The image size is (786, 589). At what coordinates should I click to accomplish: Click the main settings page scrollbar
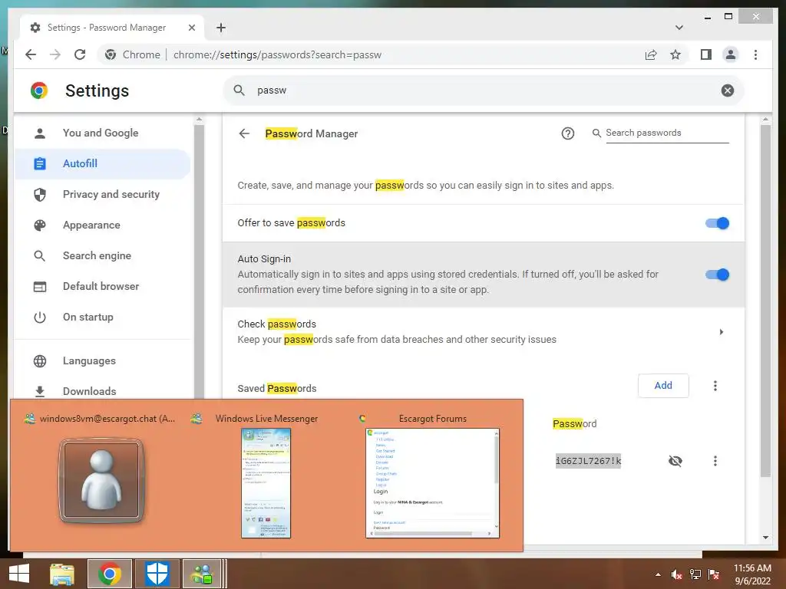pos(765,301)
